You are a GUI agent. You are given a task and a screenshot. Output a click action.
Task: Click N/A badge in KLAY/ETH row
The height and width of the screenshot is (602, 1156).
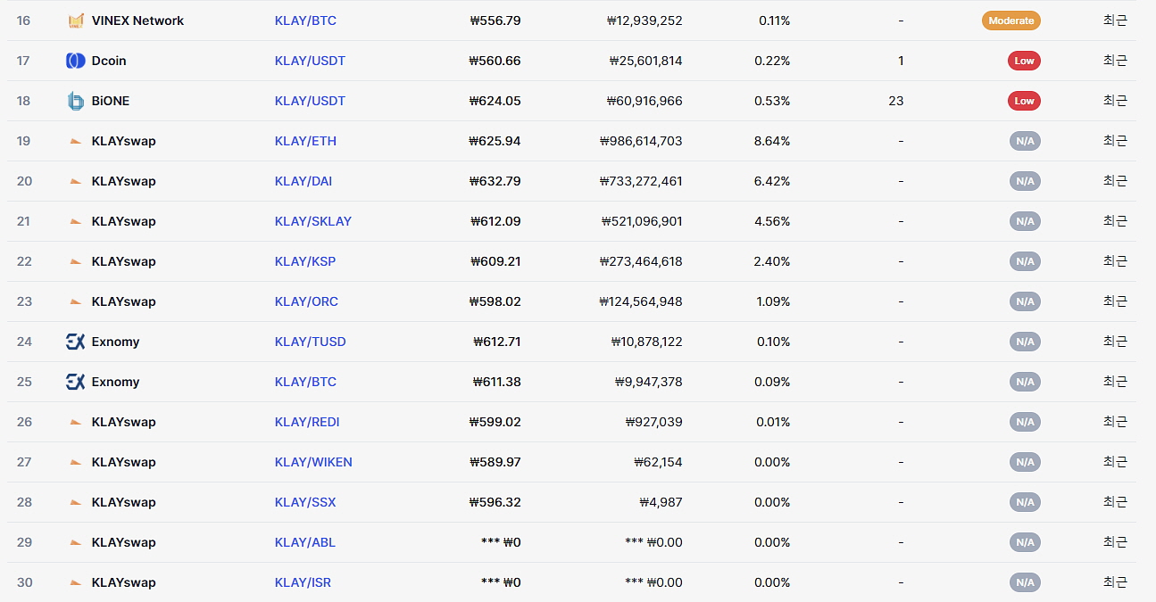click(1025, 141)
